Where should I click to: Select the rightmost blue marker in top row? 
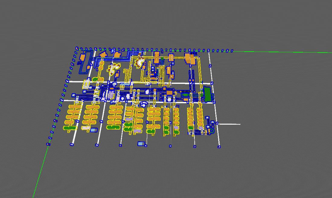point(232,51)
